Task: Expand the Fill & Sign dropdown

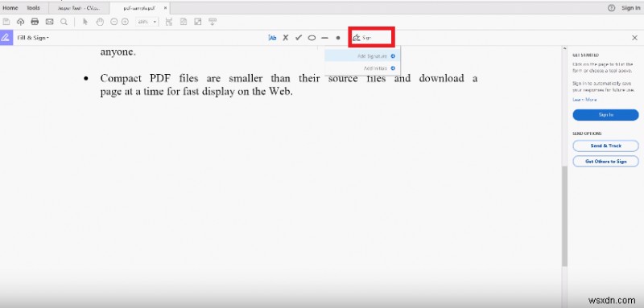Action: (33, 38)
